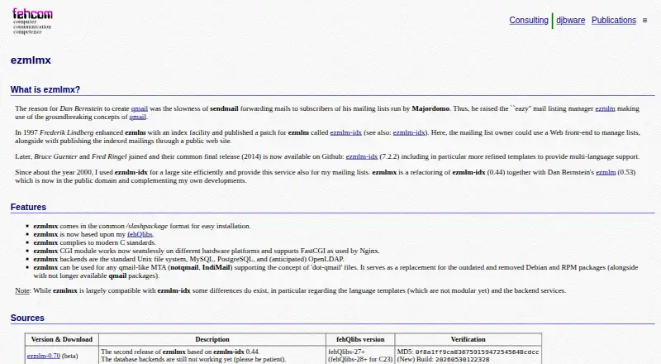Click the italic 'Bruce Guenter' name
Viewport: 661px width, 364px height.
tap(55, 156)
